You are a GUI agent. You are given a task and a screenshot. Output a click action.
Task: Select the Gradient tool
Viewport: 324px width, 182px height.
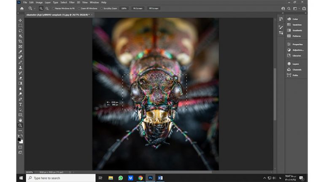[20, 83]
